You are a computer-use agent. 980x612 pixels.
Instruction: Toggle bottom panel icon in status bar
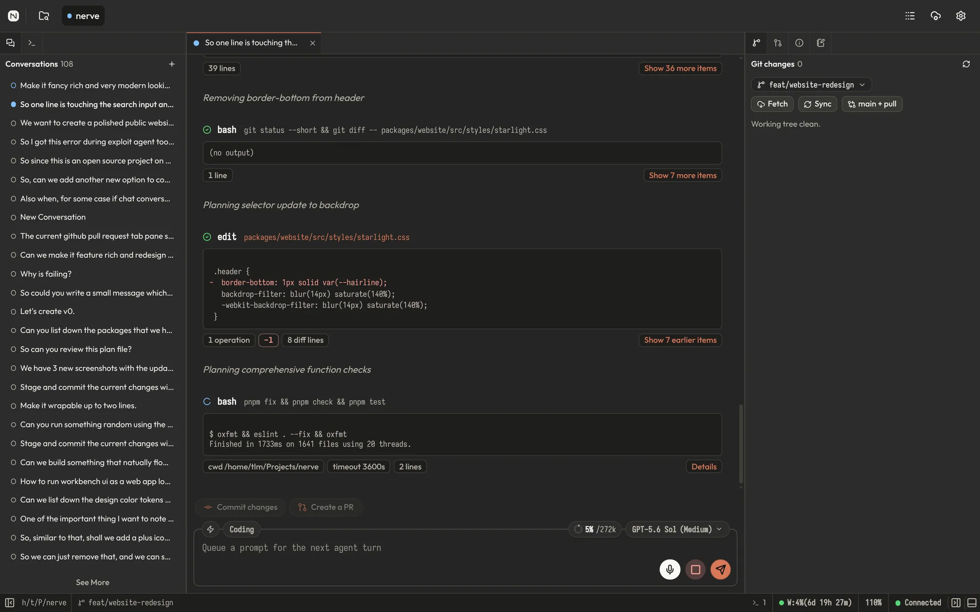coord(972,603)
